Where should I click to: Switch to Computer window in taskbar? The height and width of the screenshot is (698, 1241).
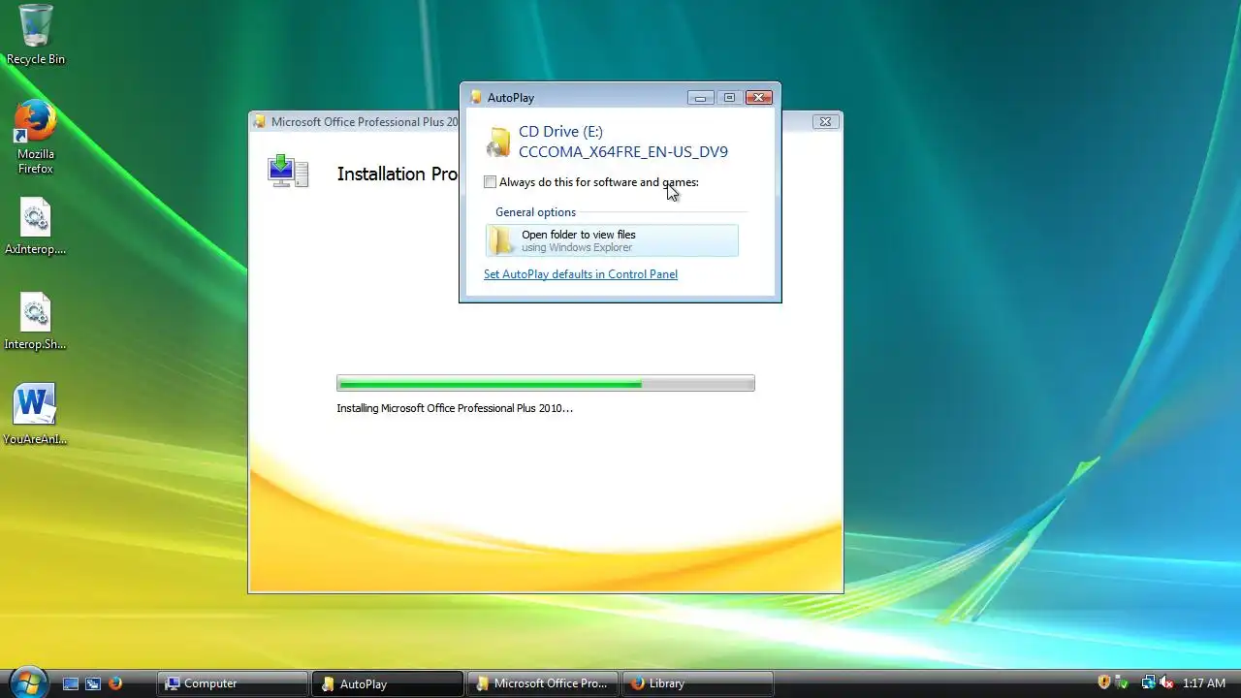click(233, 683)
